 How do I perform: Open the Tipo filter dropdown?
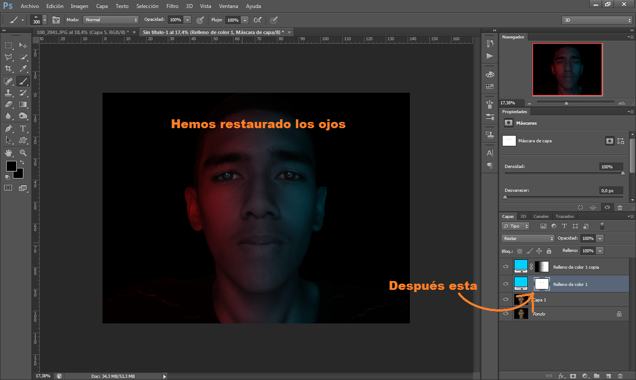click(x=515, y=226)
